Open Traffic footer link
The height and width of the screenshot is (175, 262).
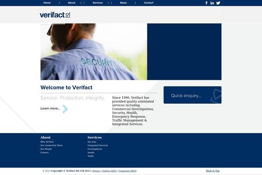coord(91,156)
